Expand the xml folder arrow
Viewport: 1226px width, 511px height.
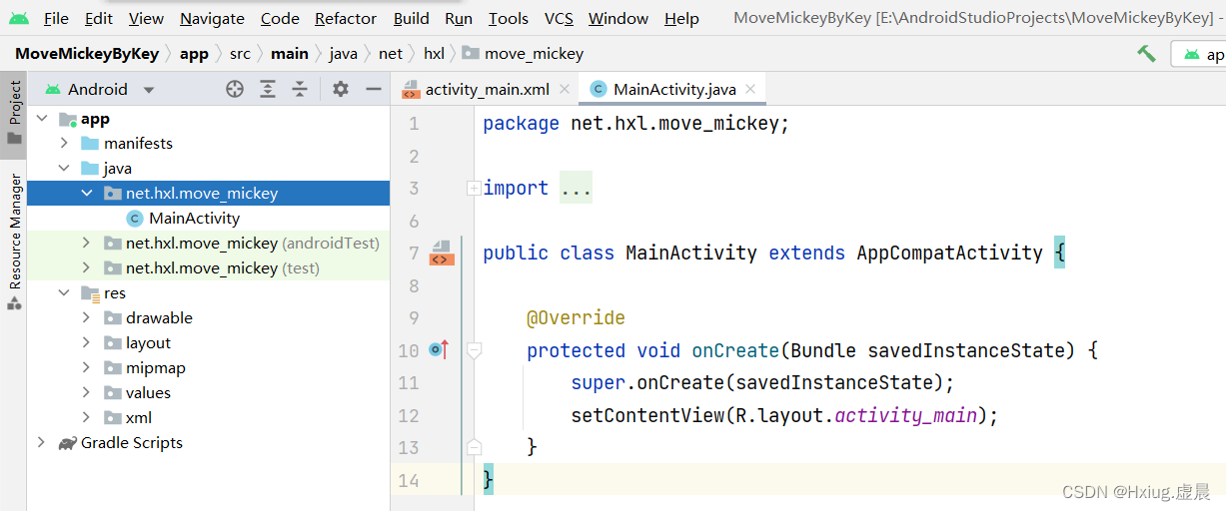(x=86, y=418)
